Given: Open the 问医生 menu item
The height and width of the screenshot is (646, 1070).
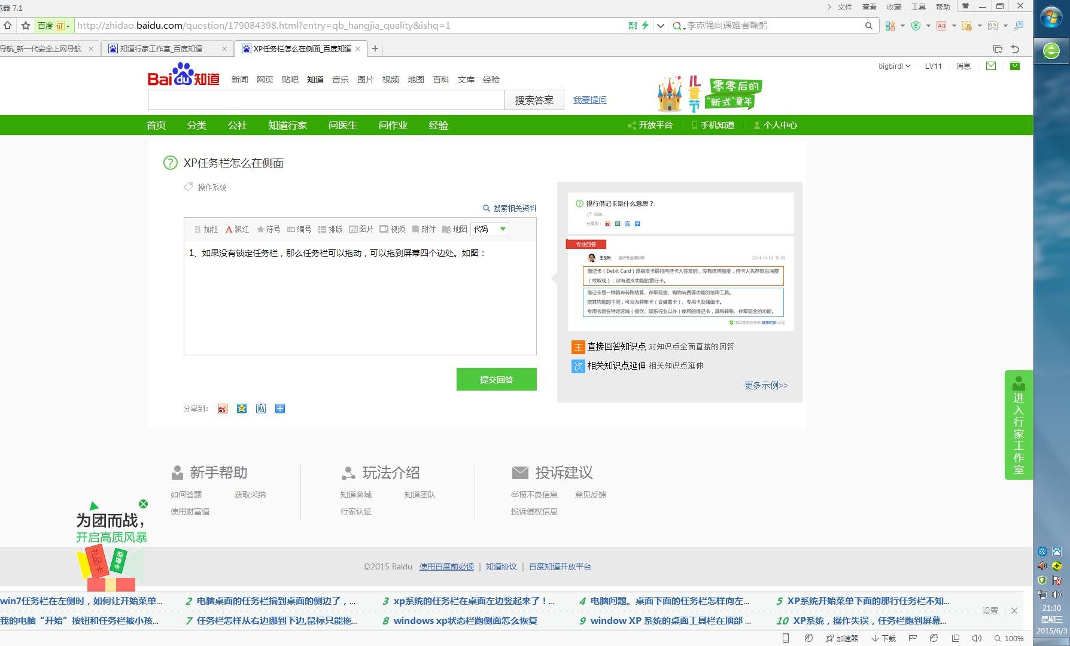Looking at the screenshot, I should pyautogui.click(x=342, y=125).
